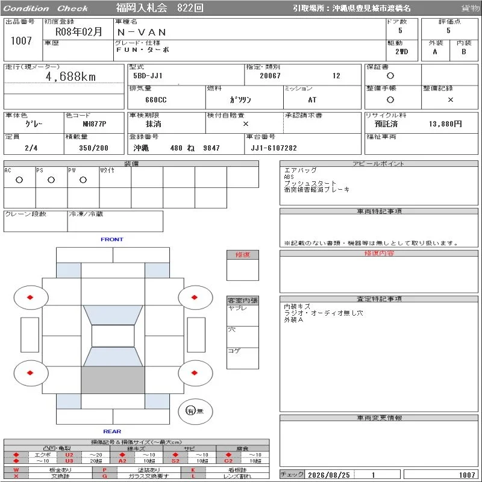The image size is (482, 482).
Task: Click the red U2 code in the damage legend
Action: point(69,455)
